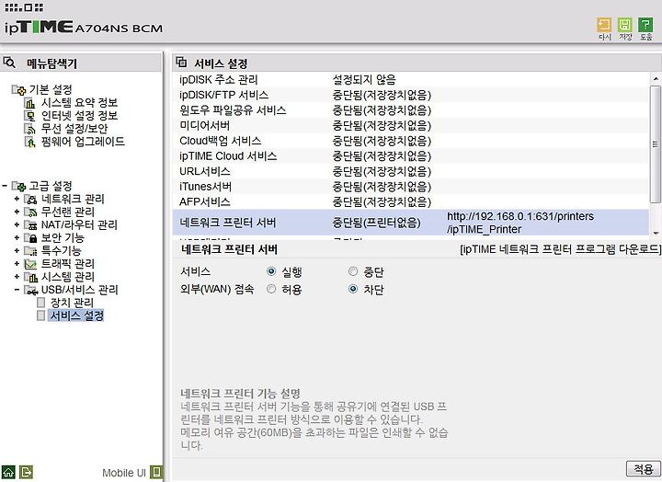
Task: Click the 서비스 설정 page icon
Action: [41, 316]
